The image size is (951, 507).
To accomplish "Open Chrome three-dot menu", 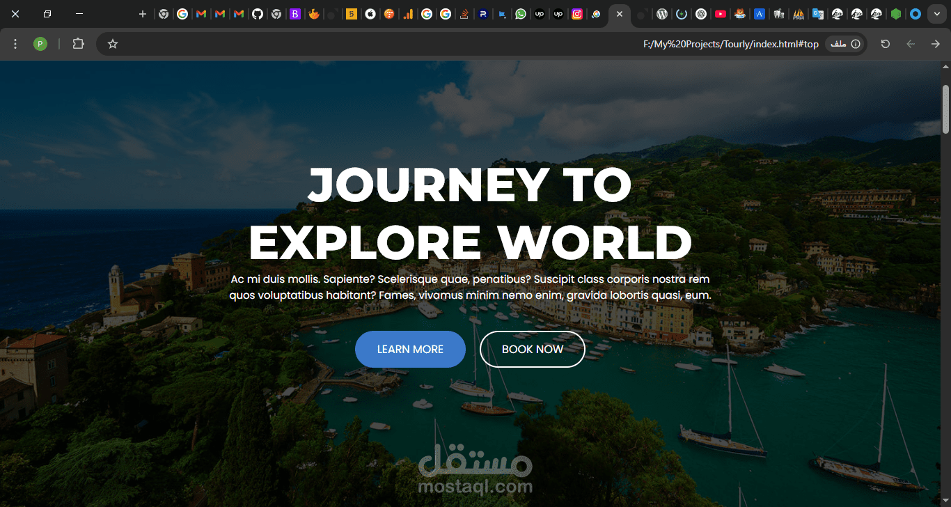I will tap(15, 44).
